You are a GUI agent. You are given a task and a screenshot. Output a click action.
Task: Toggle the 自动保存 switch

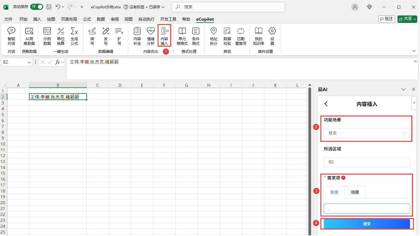(x=37, y=7)
